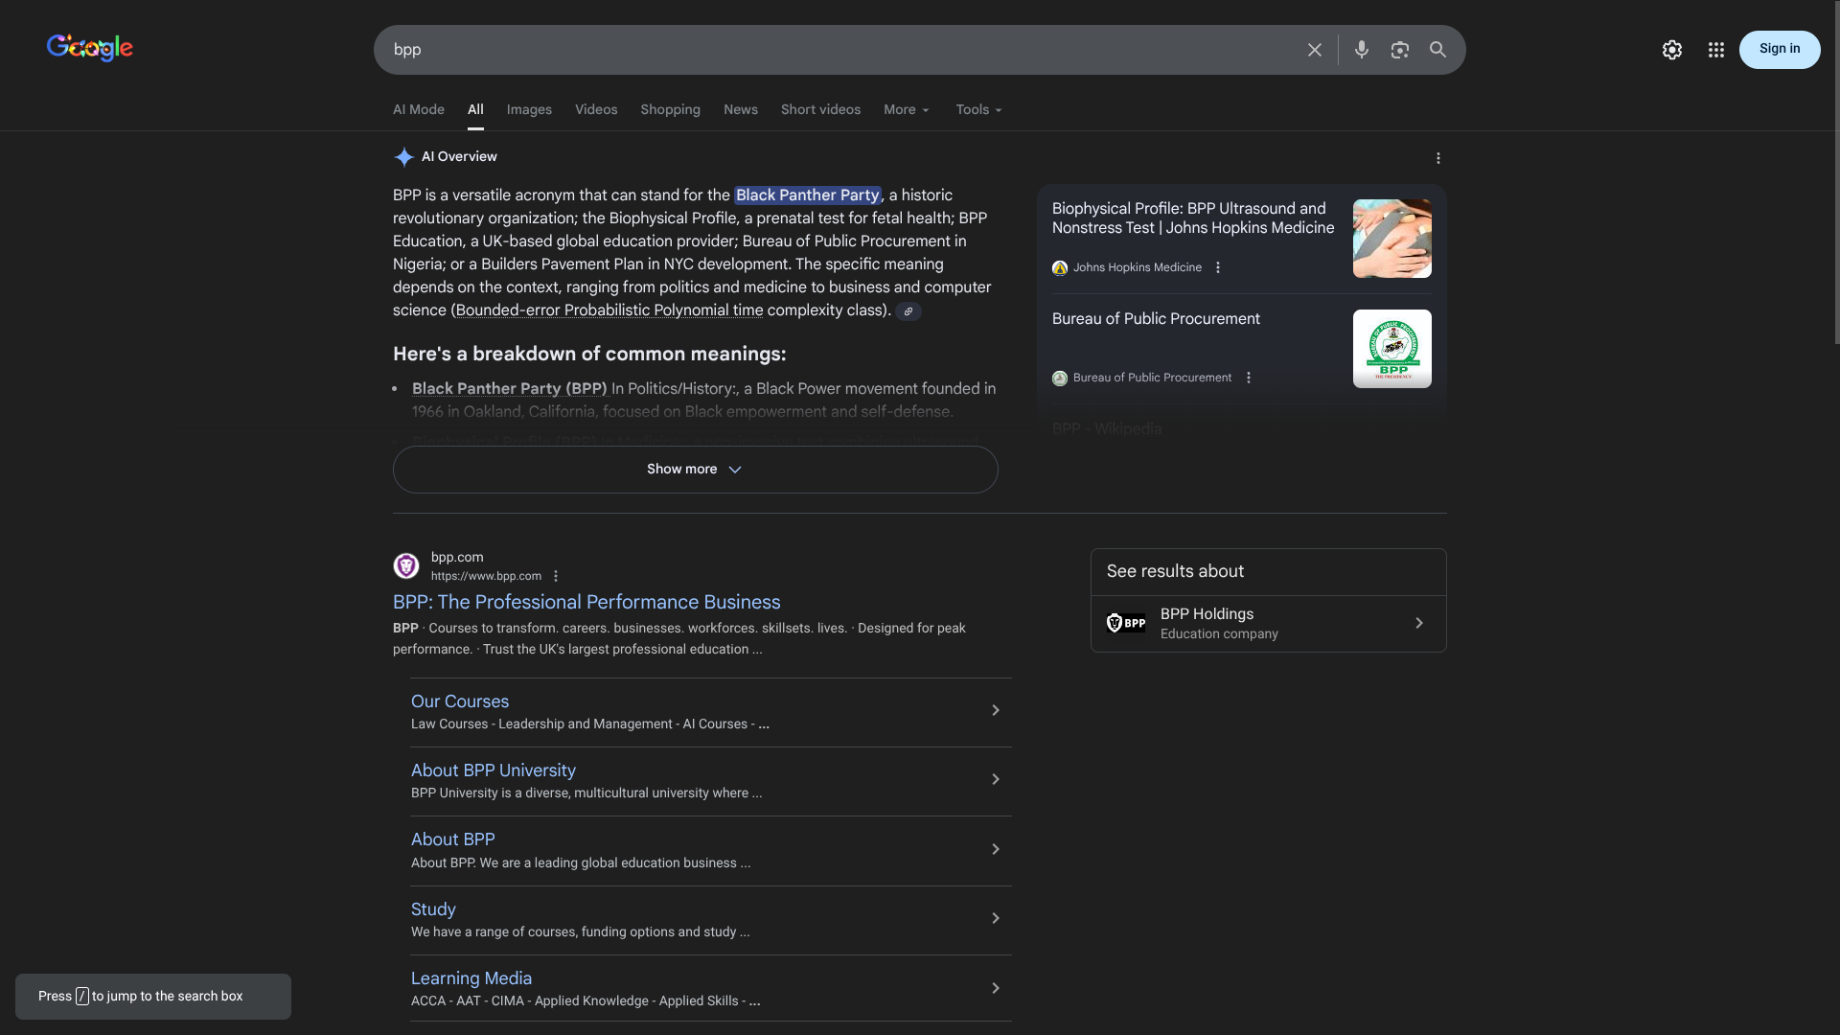Open options beside Johns Hopkins Medicine source
Viewport: 1840px width, 1035px height.
[x=1218, y=267]
